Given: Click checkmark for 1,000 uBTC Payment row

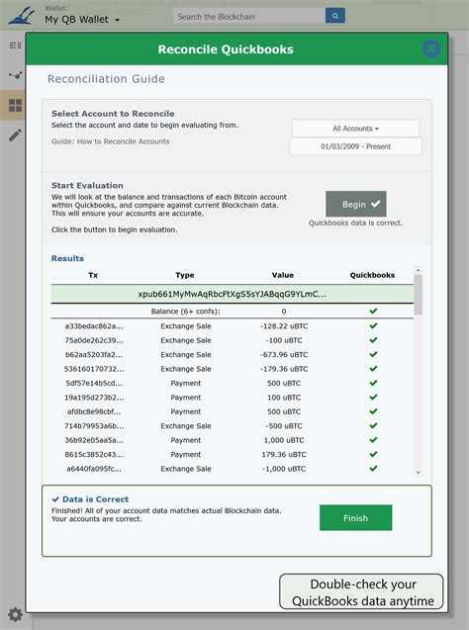Looking at the screenshot, I should coord(373,440).
